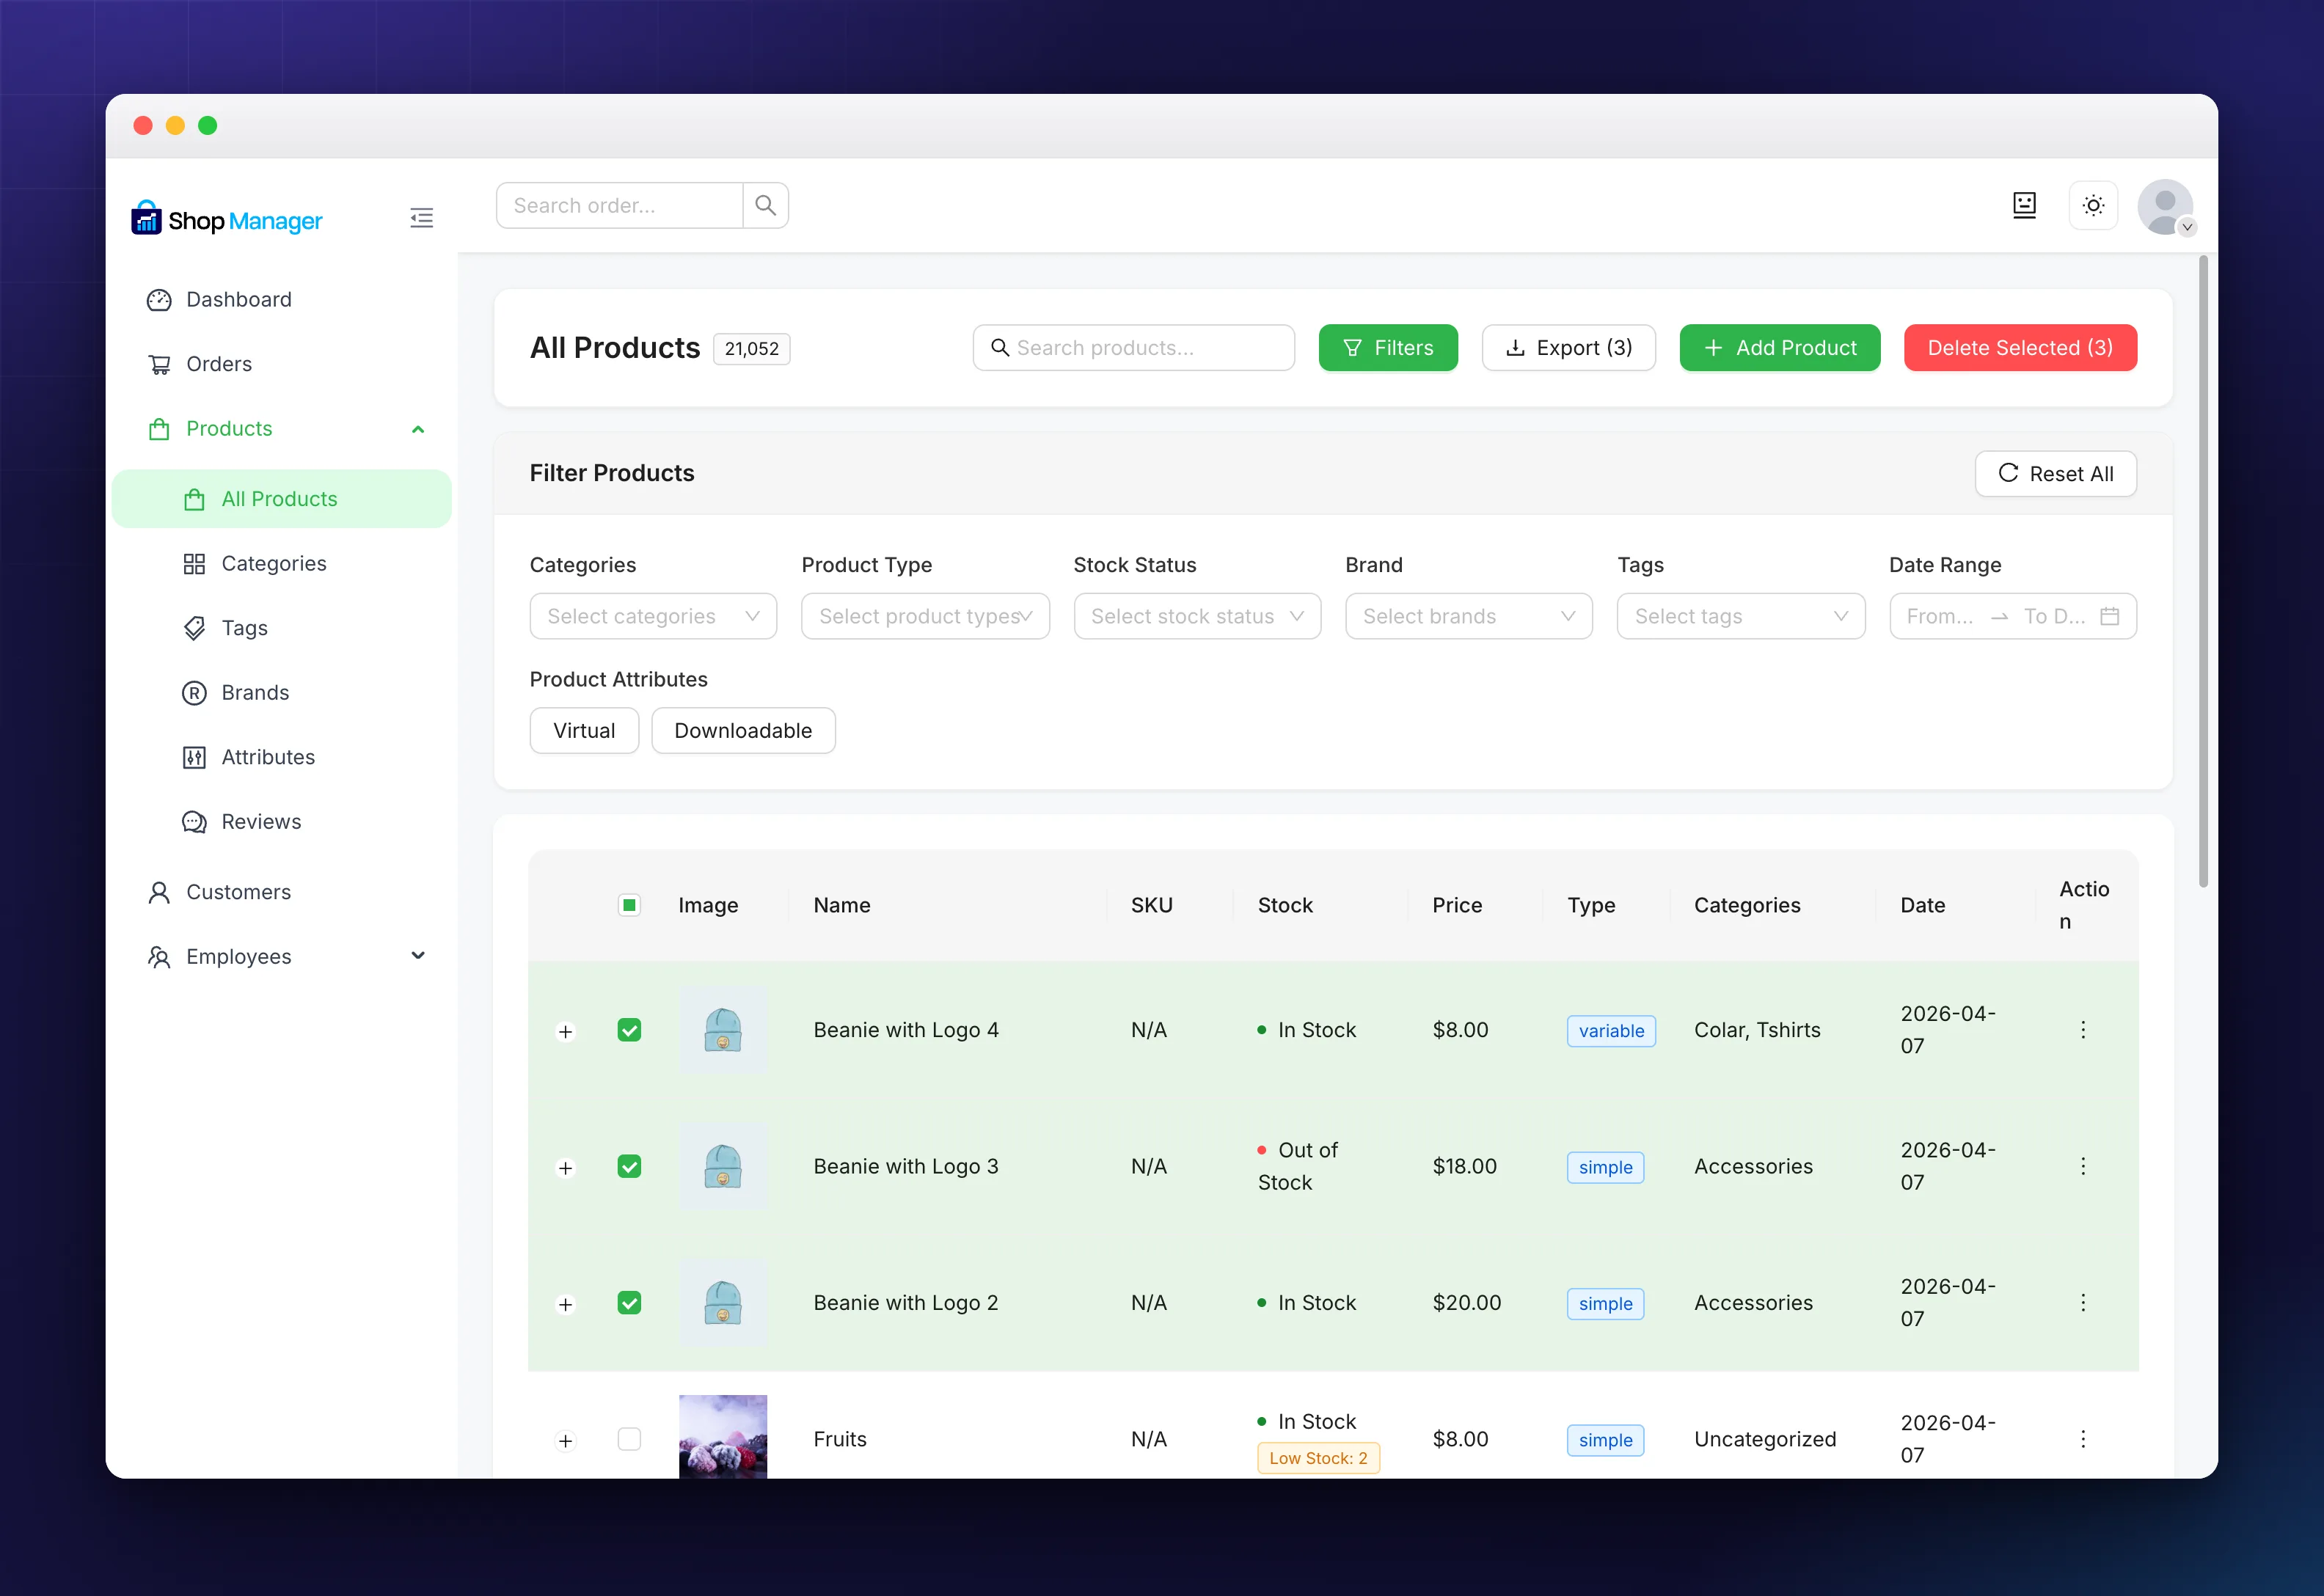Toggle the select-all header checkbox
Screen dimensions: 2324x1596
pyautogui.click(x=629, y=905)
